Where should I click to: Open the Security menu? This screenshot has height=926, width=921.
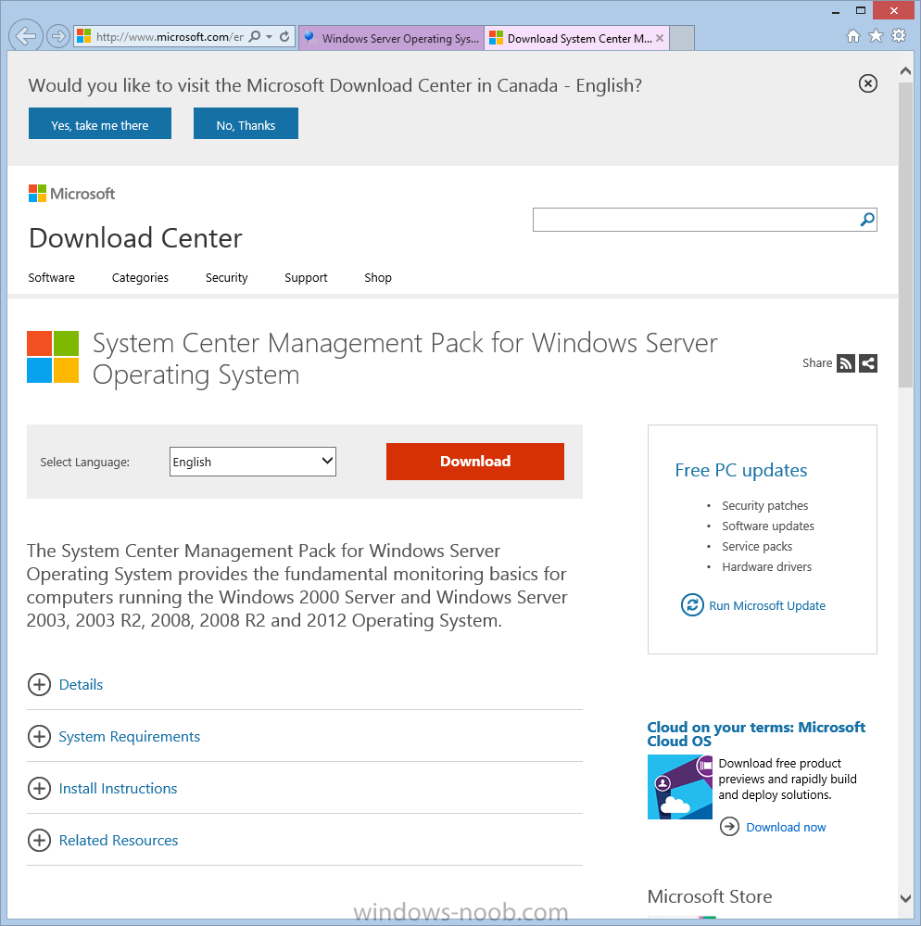point(227,277)
